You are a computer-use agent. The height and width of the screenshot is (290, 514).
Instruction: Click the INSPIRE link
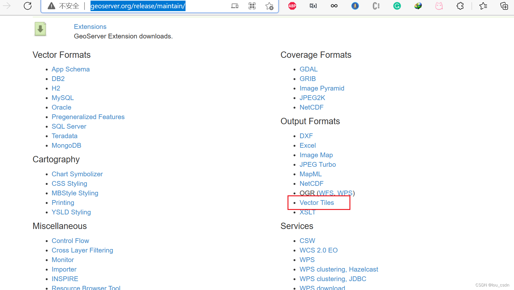point(65,279)
